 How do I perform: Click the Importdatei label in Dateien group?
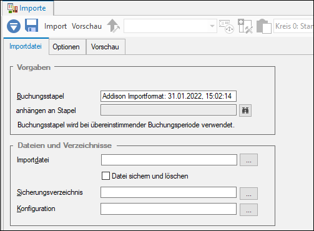33,160
